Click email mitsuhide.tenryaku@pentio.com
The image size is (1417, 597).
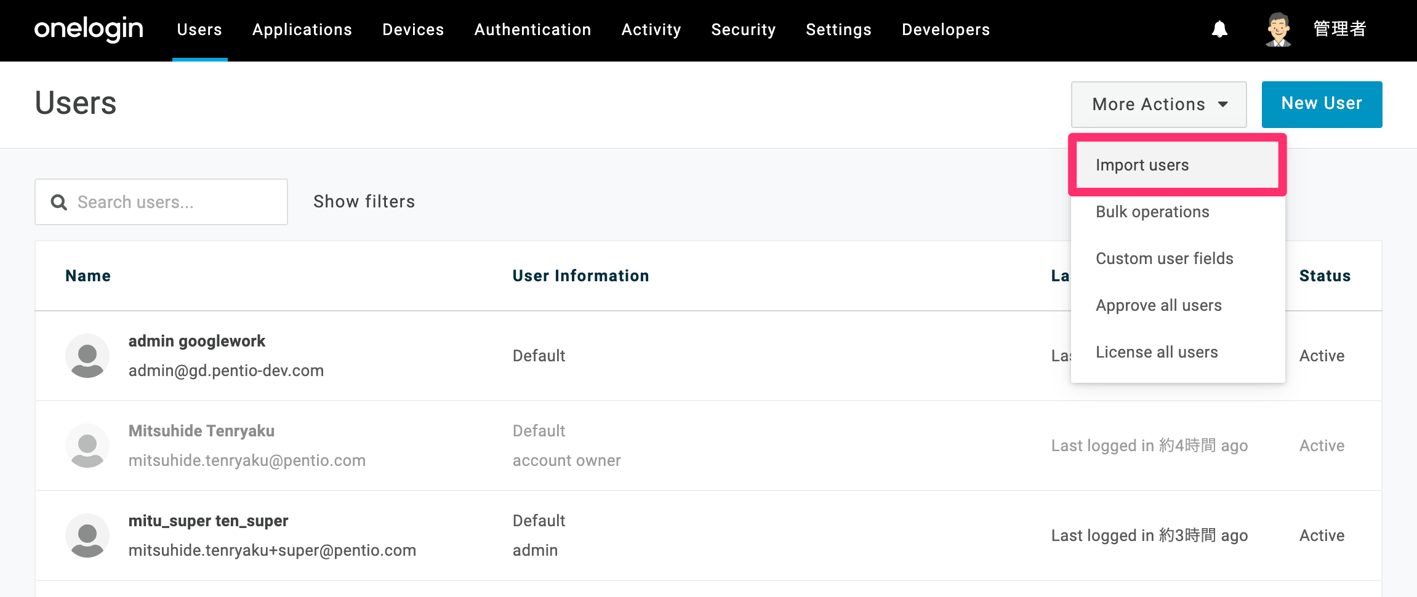(247, 460)
